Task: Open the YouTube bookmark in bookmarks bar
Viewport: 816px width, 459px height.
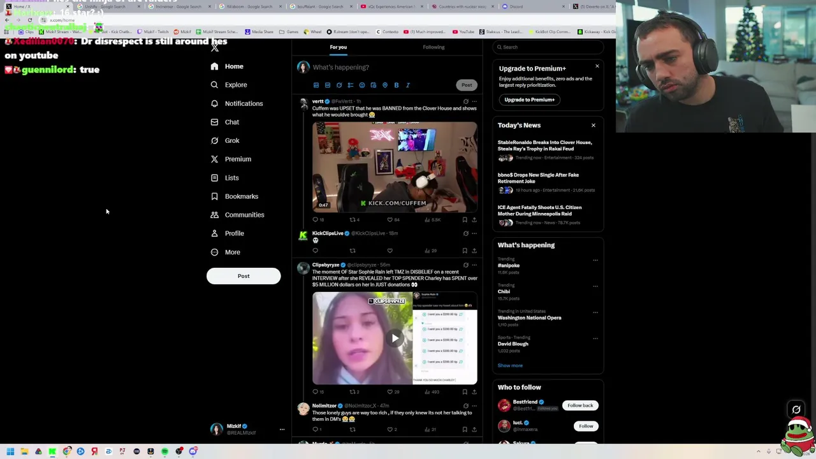Action: [x=463, y=31]
